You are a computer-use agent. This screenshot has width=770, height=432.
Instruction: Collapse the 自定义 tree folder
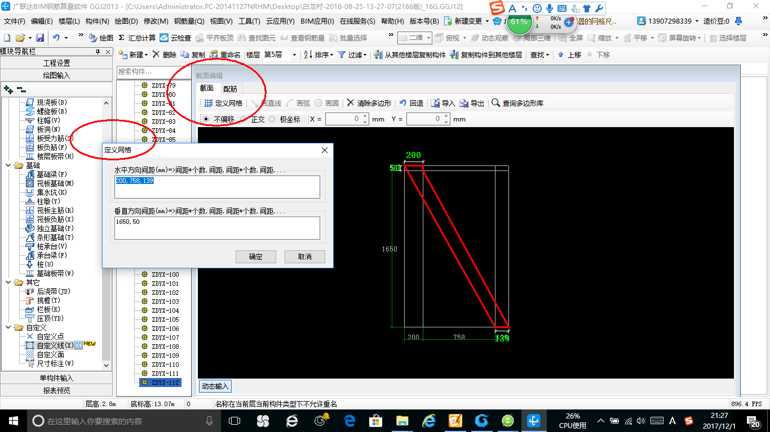tap(8, 327)
